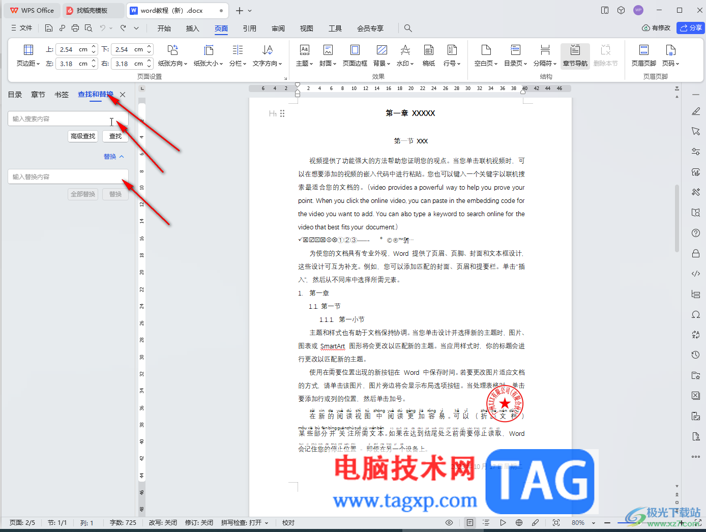Open the 找稻壳模板 template tab
Image resolution: width=706 pixels, height=532 pixels.
point(92,10)
